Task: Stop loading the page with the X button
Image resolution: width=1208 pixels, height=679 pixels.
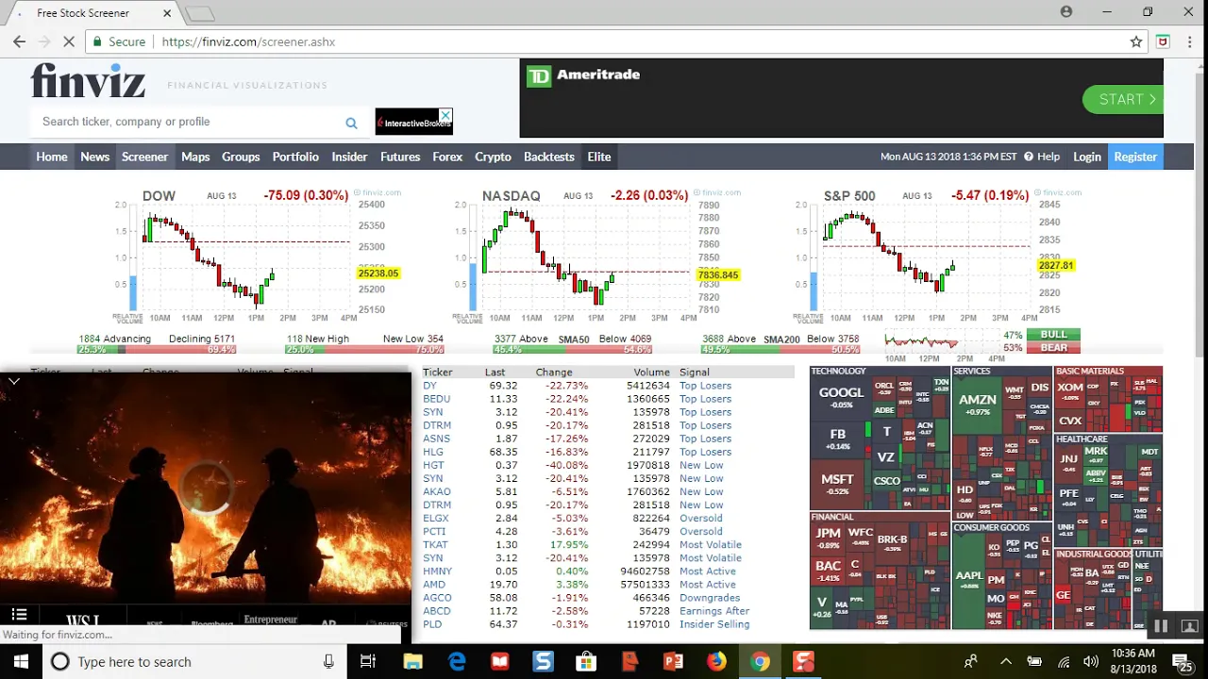Action: coord(70,41)
